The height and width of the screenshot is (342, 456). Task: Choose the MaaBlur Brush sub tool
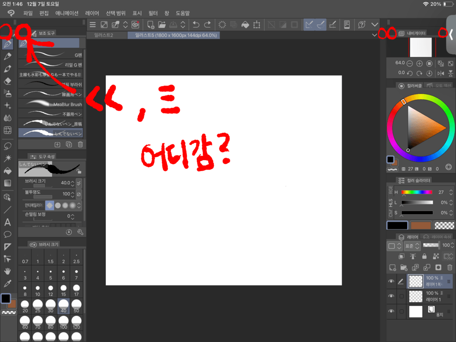(x=51, y=104)
